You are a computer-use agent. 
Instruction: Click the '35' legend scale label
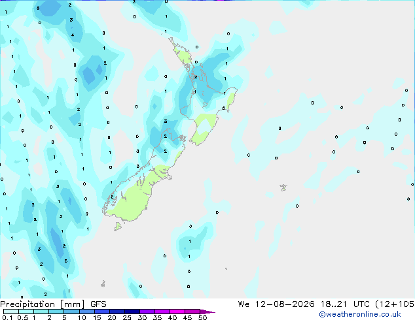(157, 317)
